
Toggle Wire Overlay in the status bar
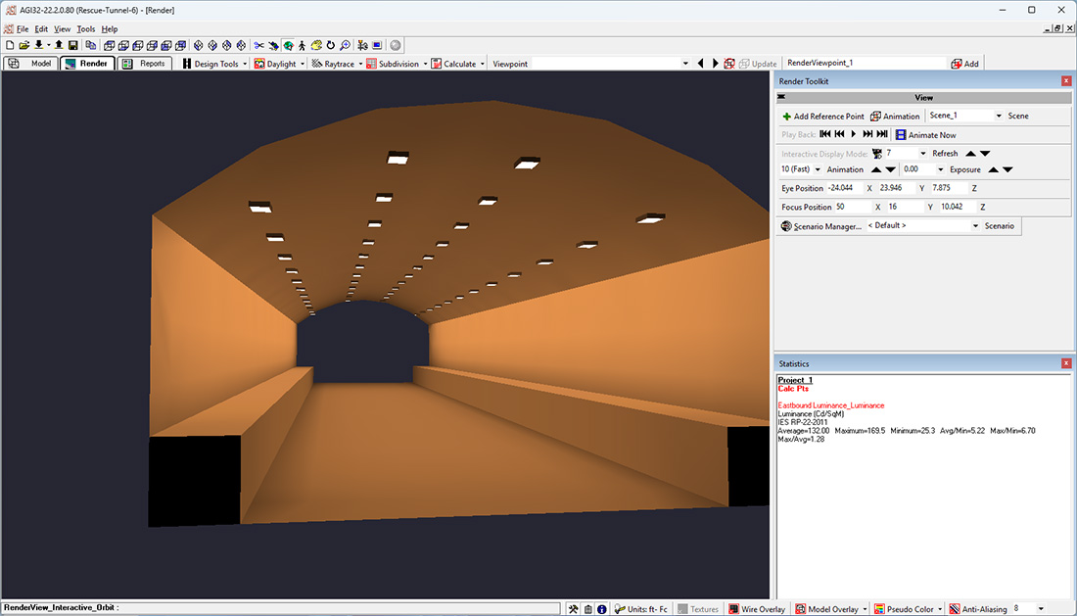(x=757, y=609)
